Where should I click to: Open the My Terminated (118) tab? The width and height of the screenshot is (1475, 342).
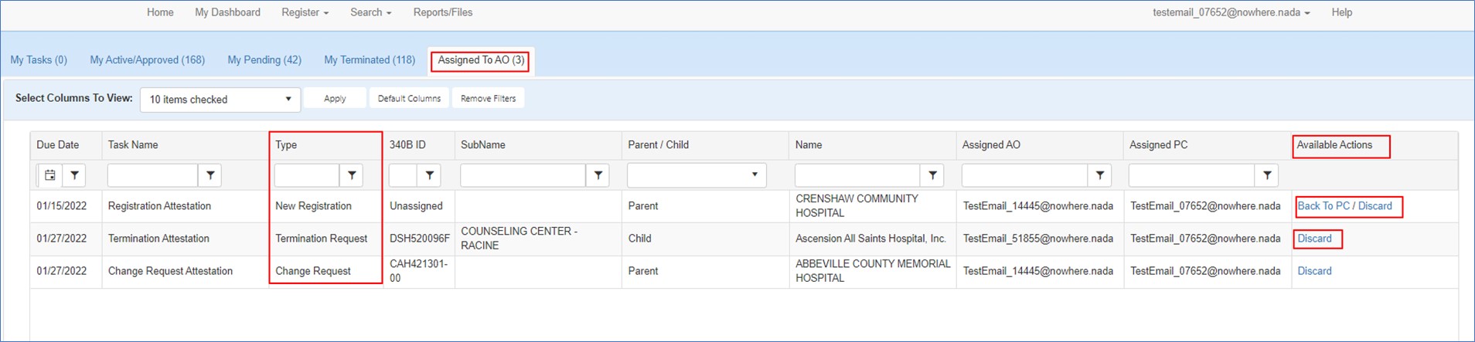point(370,59)
